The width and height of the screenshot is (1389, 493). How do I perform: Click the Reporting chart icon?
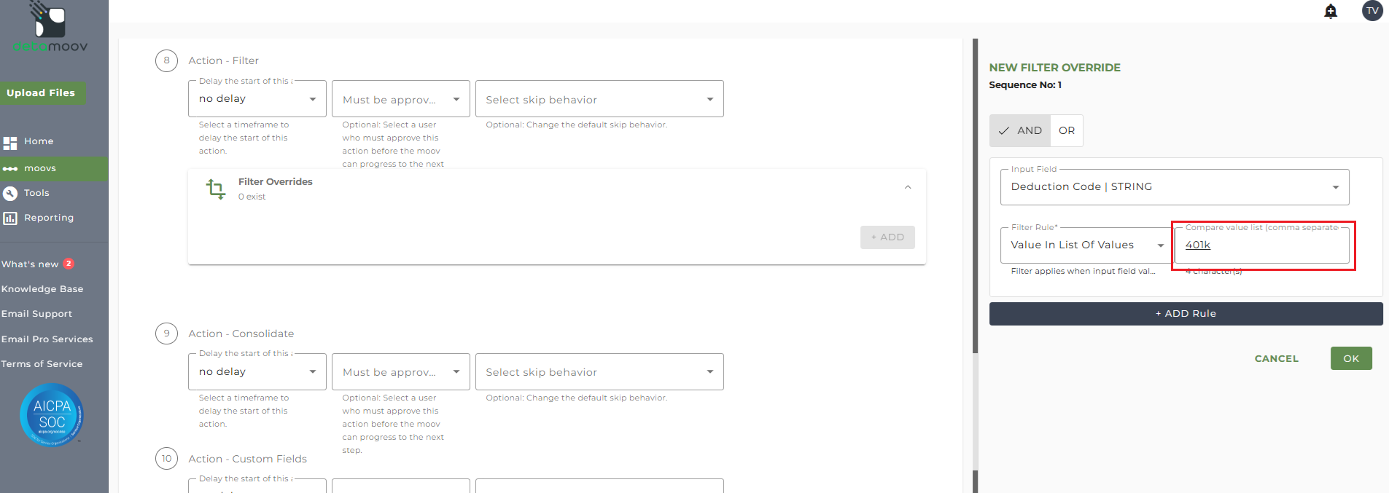pyautogui.click(x=10, y=218)
